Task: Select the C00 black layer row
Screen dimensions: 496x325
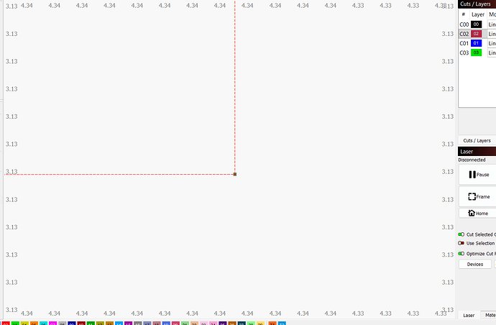Action: tap(477, 24)
